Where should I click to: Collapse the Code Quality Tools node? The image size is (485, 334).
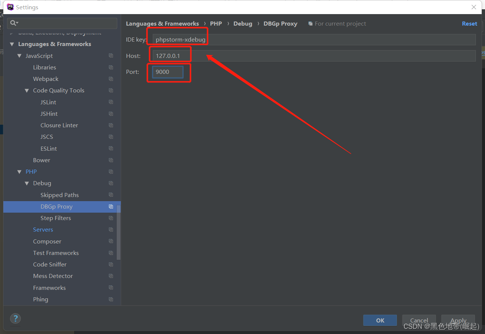pos(27,91)
